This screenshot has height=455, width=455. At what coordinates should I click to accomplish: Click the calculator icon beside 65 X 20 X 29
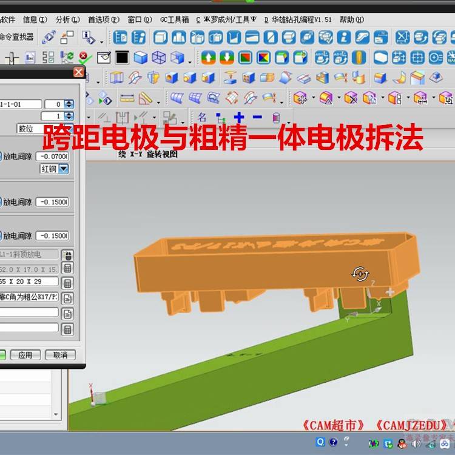[x=67, y=283]
